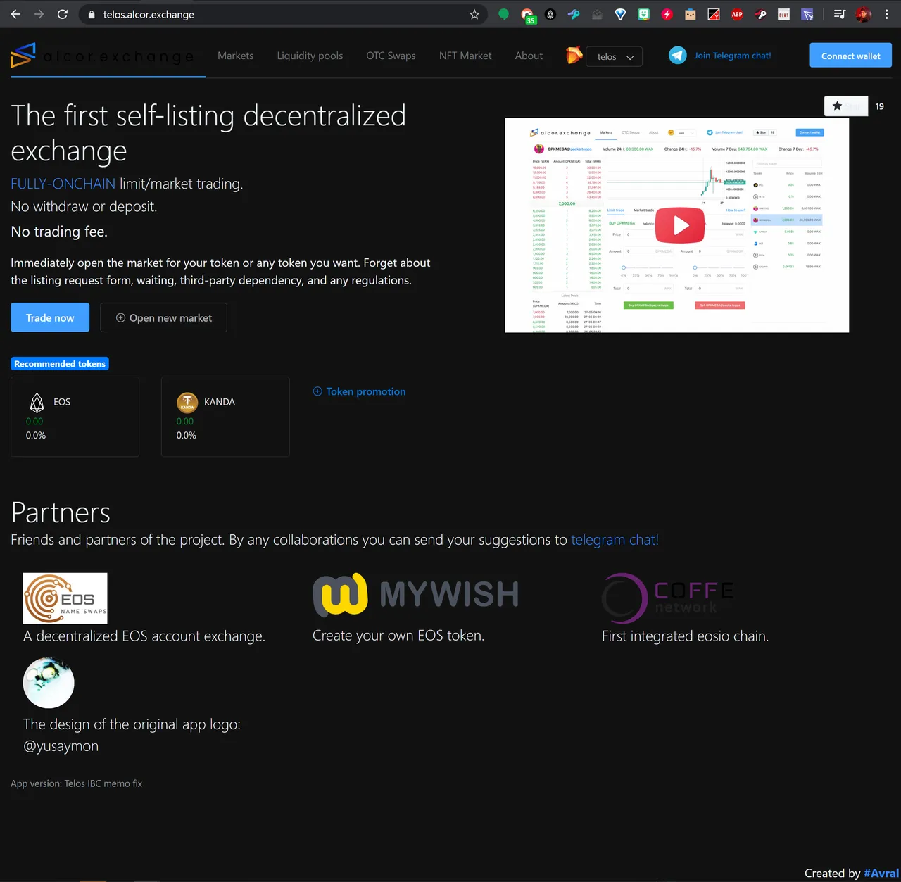This screenshot has height=882, width=901.
Task: Open the tan box-face extension icon
Action: (691, 14)
